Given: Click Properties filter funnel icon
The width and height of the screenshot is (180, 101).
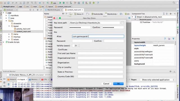Looking at the screenshot, I should [x=173, y=39].
